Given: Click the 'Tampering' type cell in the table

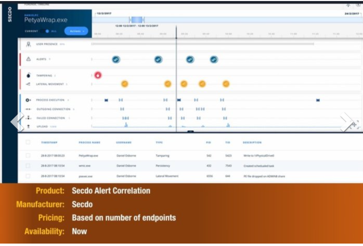Looking at the screenshot, I should [x=163, y=156].
